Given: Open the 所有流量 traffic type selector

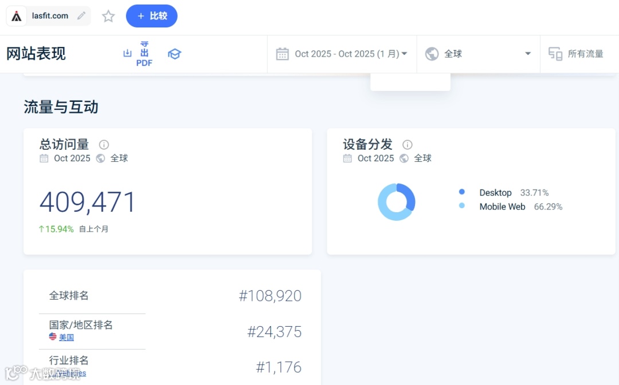Looking at the screenshot, I should (x=579, y=54).
